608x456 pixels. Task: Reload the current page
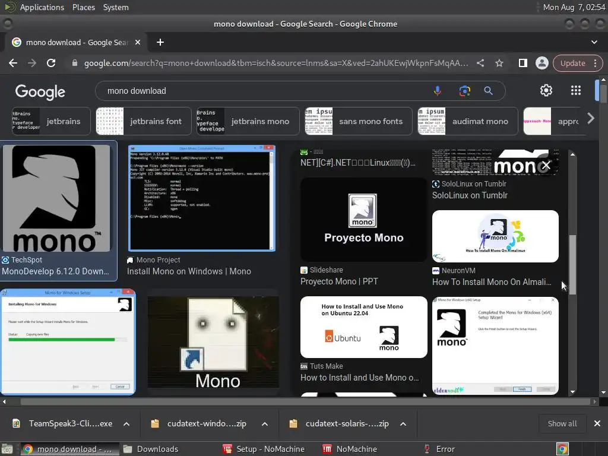coord(51,63)
